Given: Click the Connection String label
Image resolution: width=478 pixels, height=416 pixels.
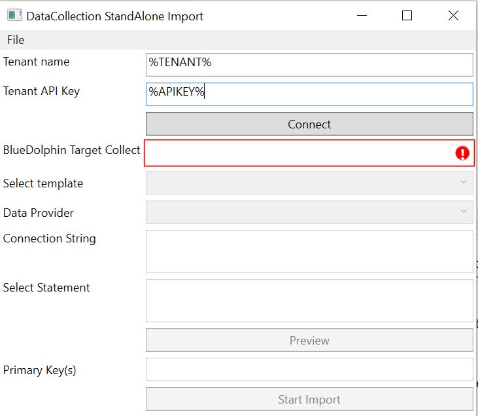Looking at the screenshot, I should (50, 238).
